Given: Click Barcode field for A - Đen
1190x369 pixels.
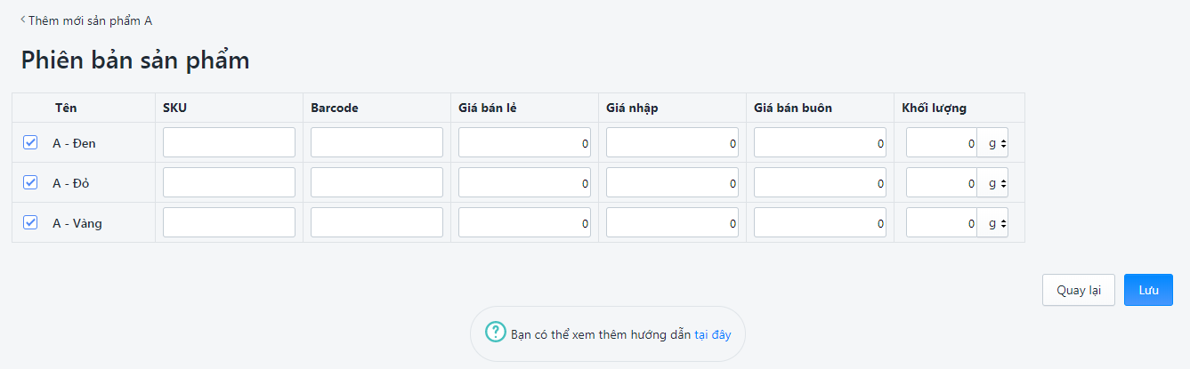Looking at the screenshot, I should point(376,142).
